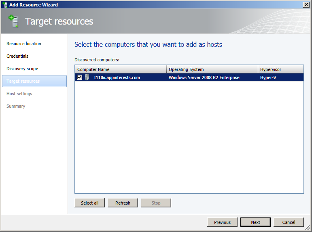Click the Stop button
The image size is (312, 232).
coord(156,203)
